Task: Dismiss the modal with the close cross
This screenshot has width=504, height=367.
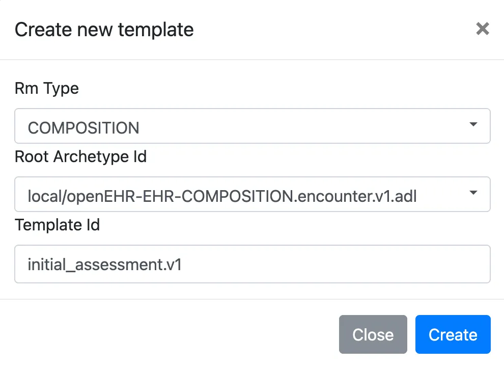Action: 482,29
